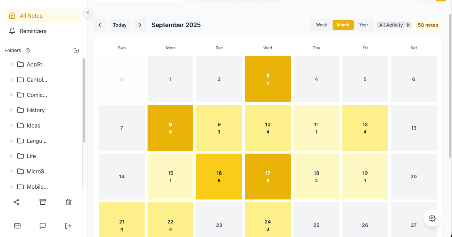Expand the History folder
The width and height of the screenshot is (452, 237).
(x=11, y=110)
